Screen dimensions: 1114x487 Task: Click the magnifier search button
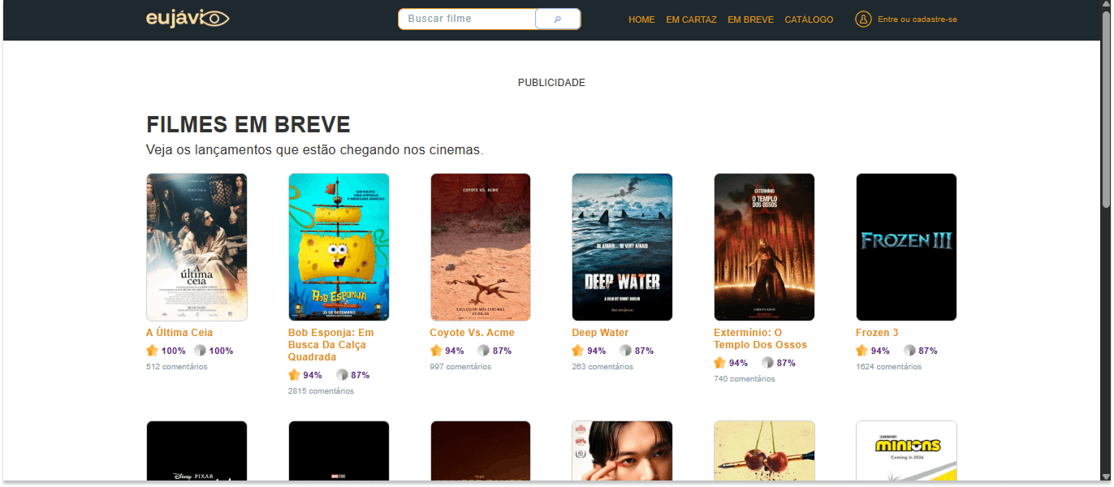pyautogui.click(x=558, y=19)
